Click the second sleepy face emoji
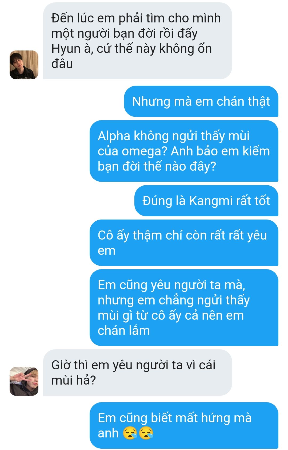This screenshot has height=450, width=288. pos(146,433)
